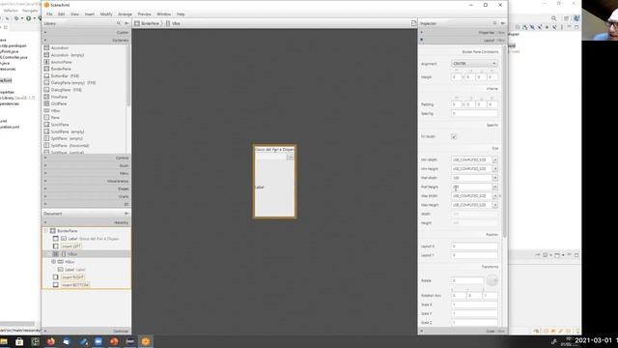
Task: Open the Document panel options menu
Action: pyautogui.click(x=126, y=214)
